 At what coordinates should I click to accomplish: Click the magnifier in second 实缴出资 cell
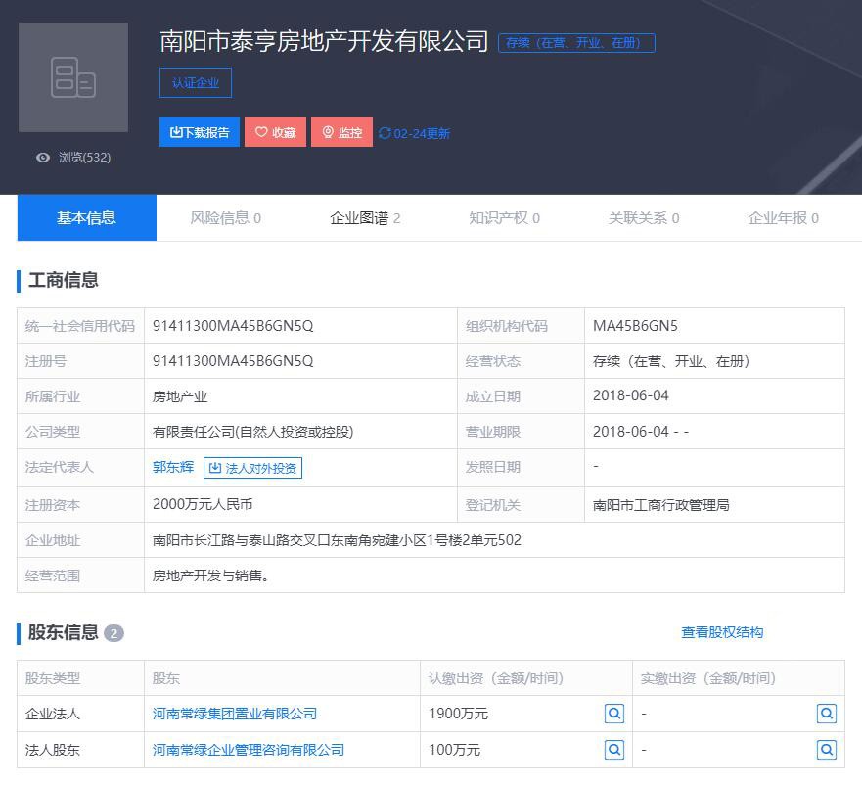tap(827, 750)
